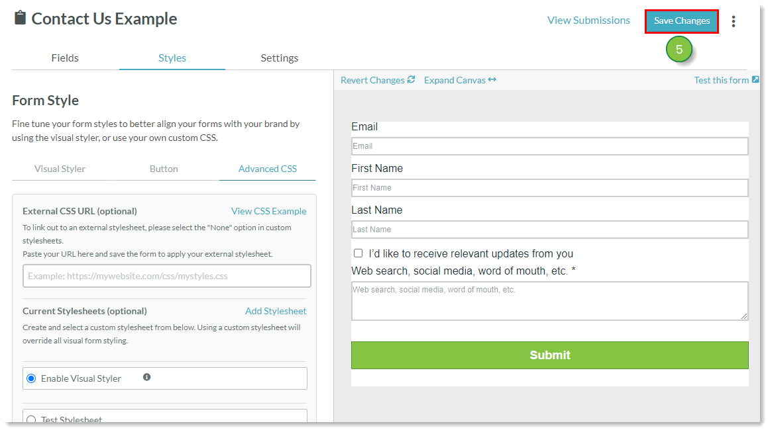Click the clipboard icon beside the form title
770x432 pixels.
click(20, 18)
